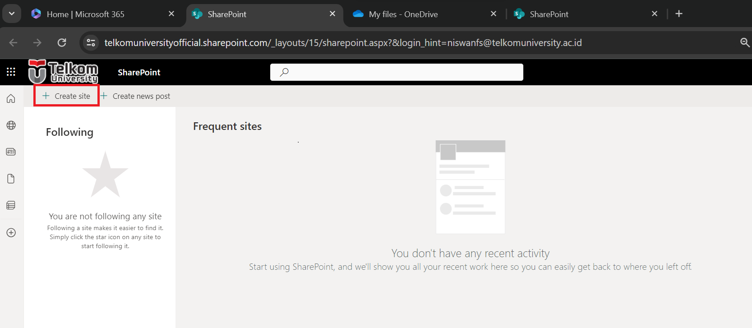Open the Home icon in left rail
752x328 pixels.
tap(11, 98)
